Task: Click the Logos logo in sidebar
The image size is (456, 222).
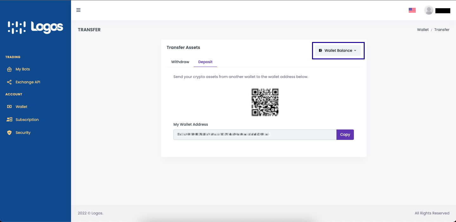Action: (36, 27)
